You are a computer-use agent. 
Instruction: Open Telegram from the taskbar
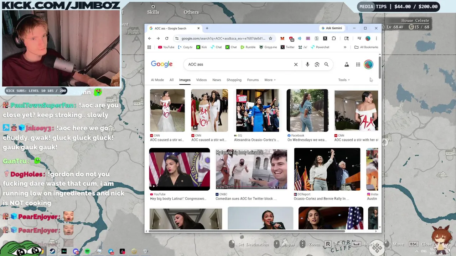(x=111, y=251)
